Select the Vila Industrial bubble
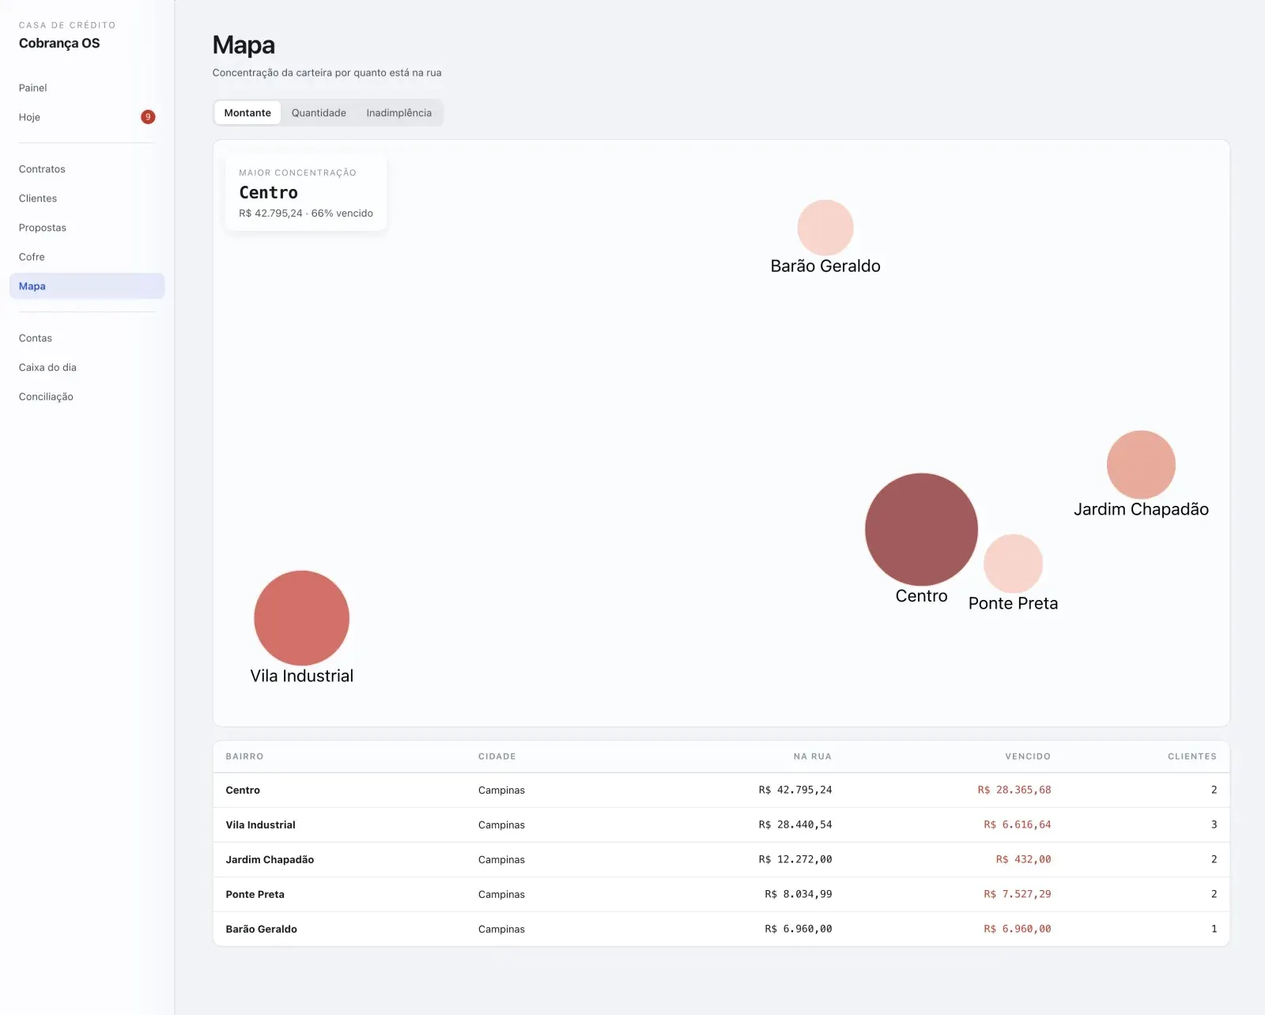Image resolution: width=1265 pixels, height=1015 pixels. click(301, 618)
